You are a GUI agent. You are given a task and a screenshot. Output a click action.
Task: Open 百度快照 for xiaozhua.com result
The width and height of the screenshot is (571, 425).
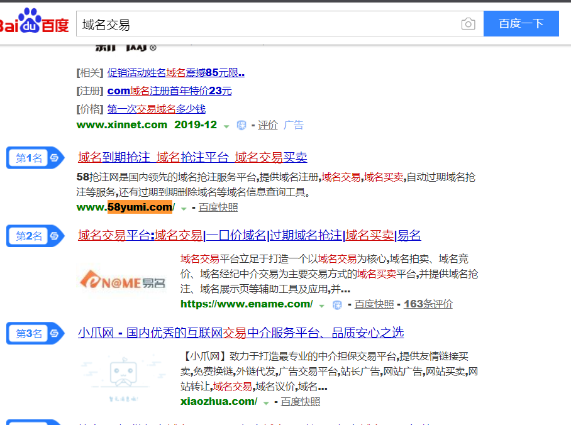click(301, 401)
